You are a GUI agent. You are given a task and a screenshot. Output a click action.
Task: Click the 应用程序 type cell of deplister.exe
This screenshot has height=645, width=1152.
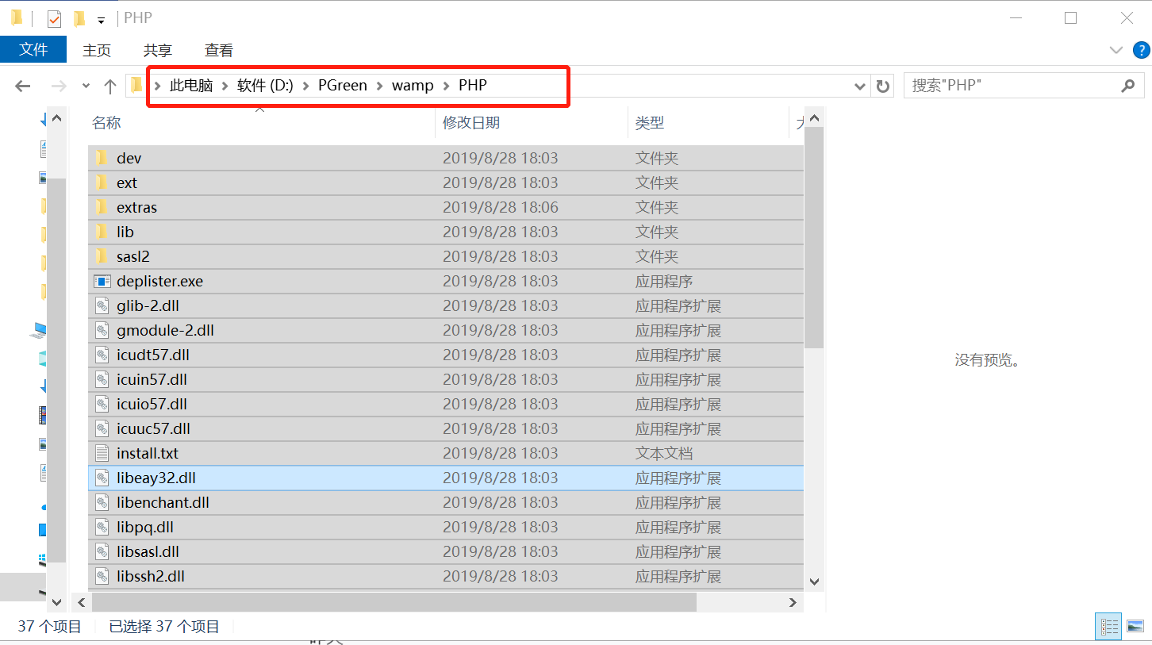point(664,281)
